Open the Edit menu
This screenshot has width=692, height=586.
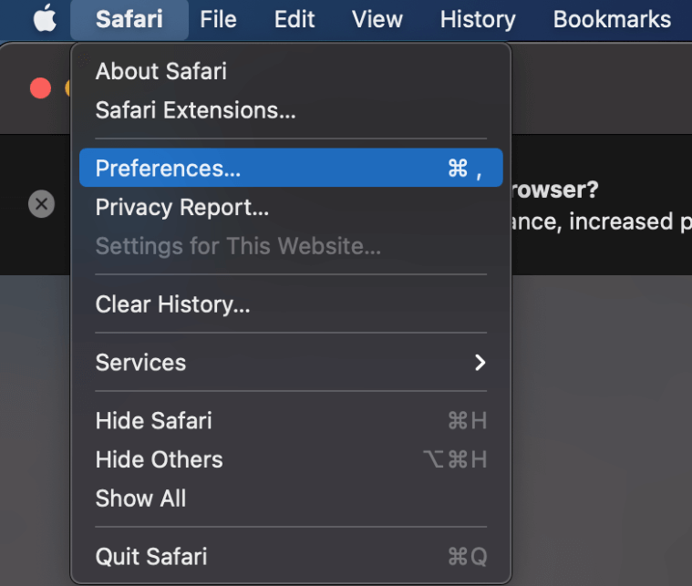[294, 19]
